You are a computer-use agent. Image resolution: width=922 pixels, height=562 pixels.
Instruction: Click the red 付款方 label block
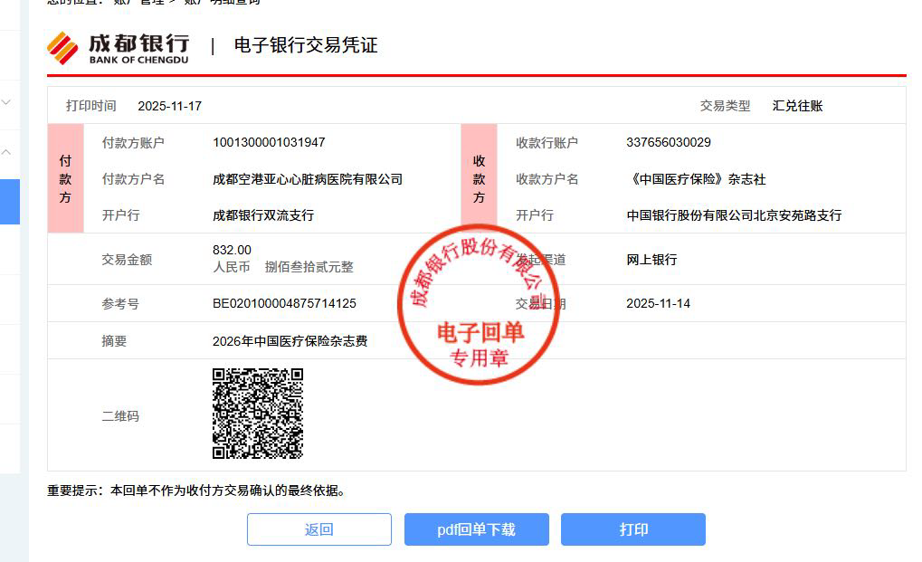tap(65, 178)
